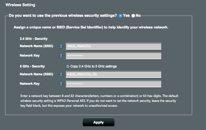Viewport: 206px width, 130px height.
Task: Select the Network Name (SSID) label under 5 GHz
Action: click(x=36, y=74)
